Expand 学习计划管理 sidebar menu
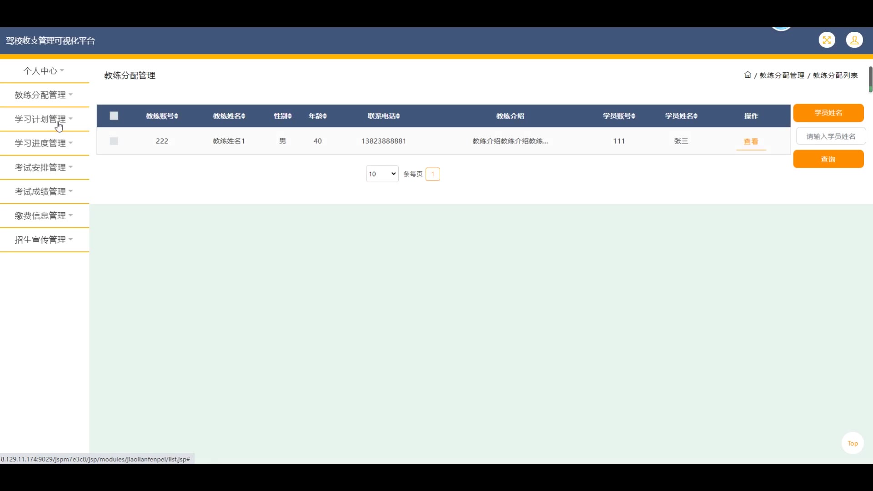 [x=44, y=119]
